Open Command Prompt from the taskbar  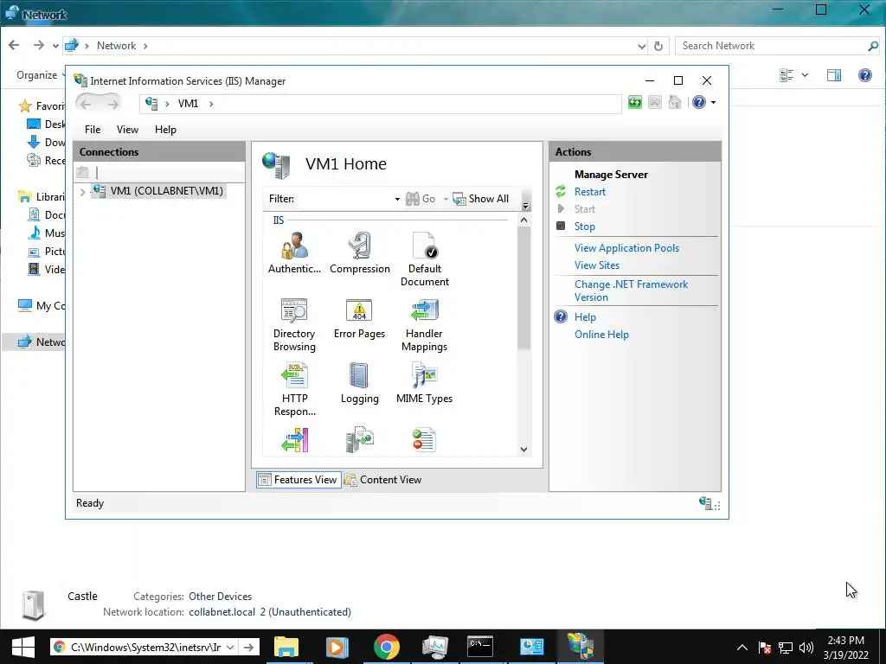click(479, 647)
